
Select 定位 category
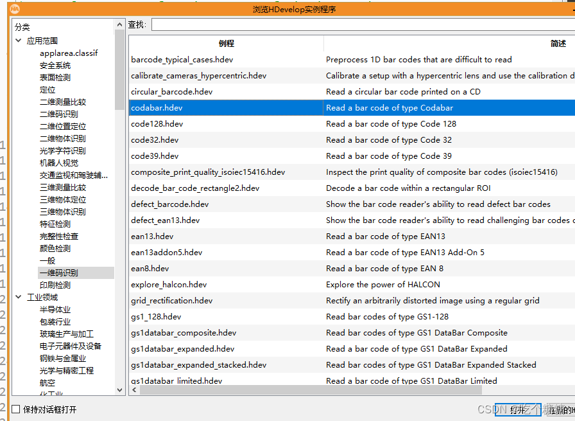[47, 89]
